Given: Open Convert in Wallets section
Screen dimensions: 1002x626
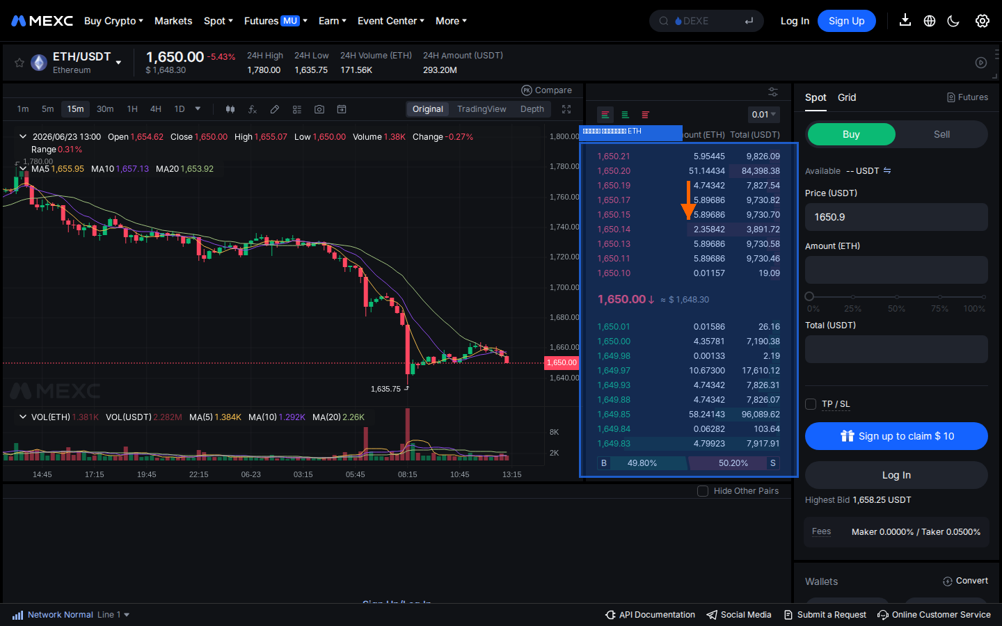Looking at the screenshot, I should 965,581.
